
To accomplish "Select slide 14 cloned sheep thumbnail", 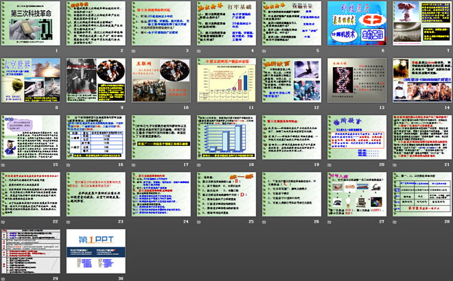I will [422, 80].
